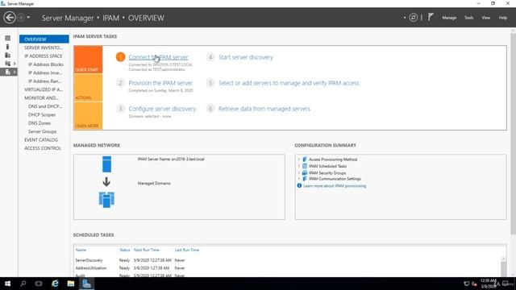This screenshot has height=290, width=516.
Task: Click the managed domains servers icon
Action: tap(106, 200)
